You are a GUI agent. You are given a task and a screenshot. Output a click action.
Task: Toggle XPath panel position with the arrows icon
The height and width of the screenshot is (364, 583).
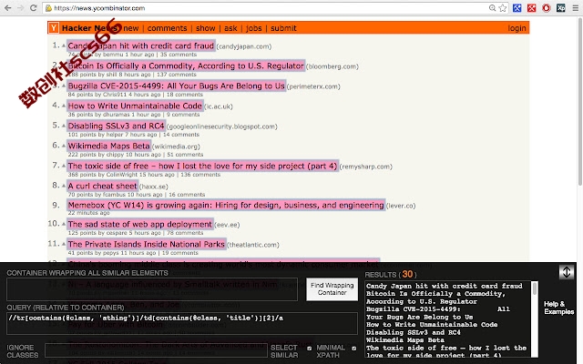pyautogui.click(x=567, y=272)
